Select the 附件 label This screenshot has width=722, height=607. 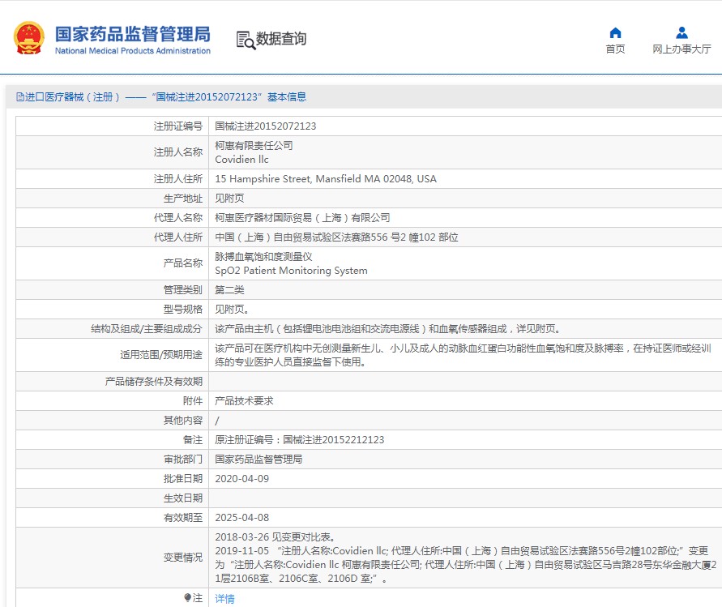pos(193,400)
